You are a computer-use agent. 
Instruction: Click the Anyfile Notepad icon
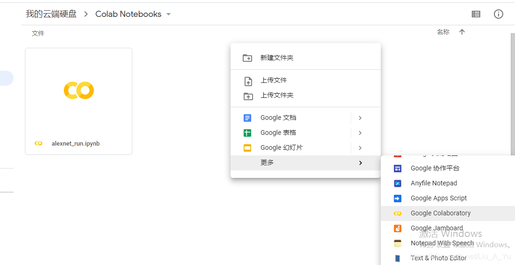pos(398,184)
